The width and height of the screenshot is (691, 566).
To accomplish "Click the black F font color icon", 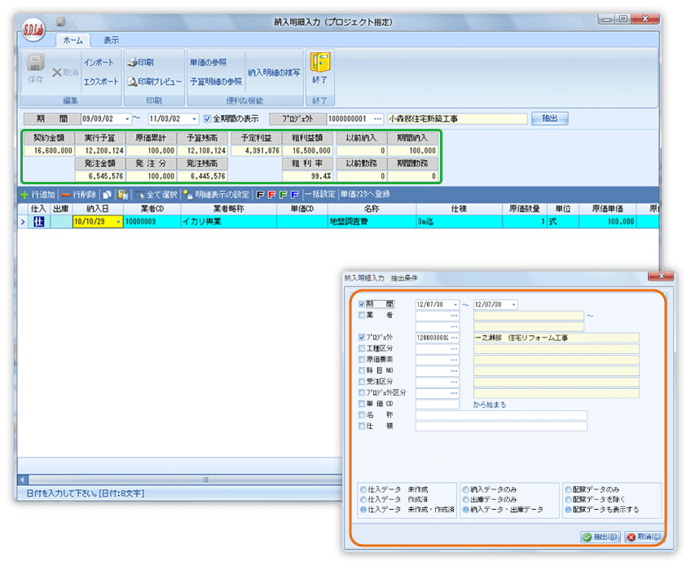I will [261, 195].
